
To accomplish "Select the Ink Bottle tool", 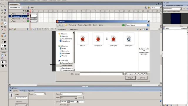I will coord(2,27).
